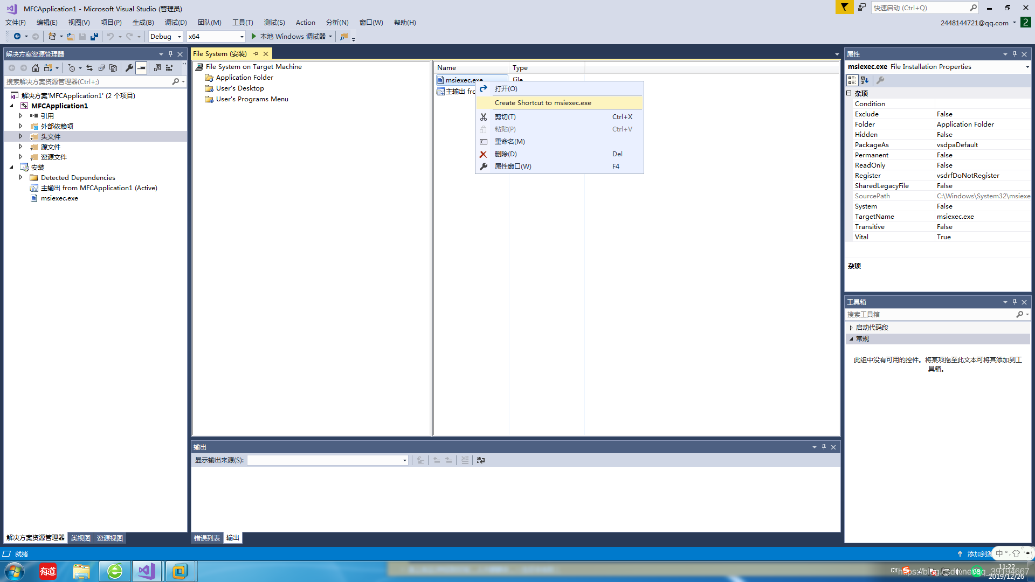Click the Save All toolbar icon

click(94, 37)
